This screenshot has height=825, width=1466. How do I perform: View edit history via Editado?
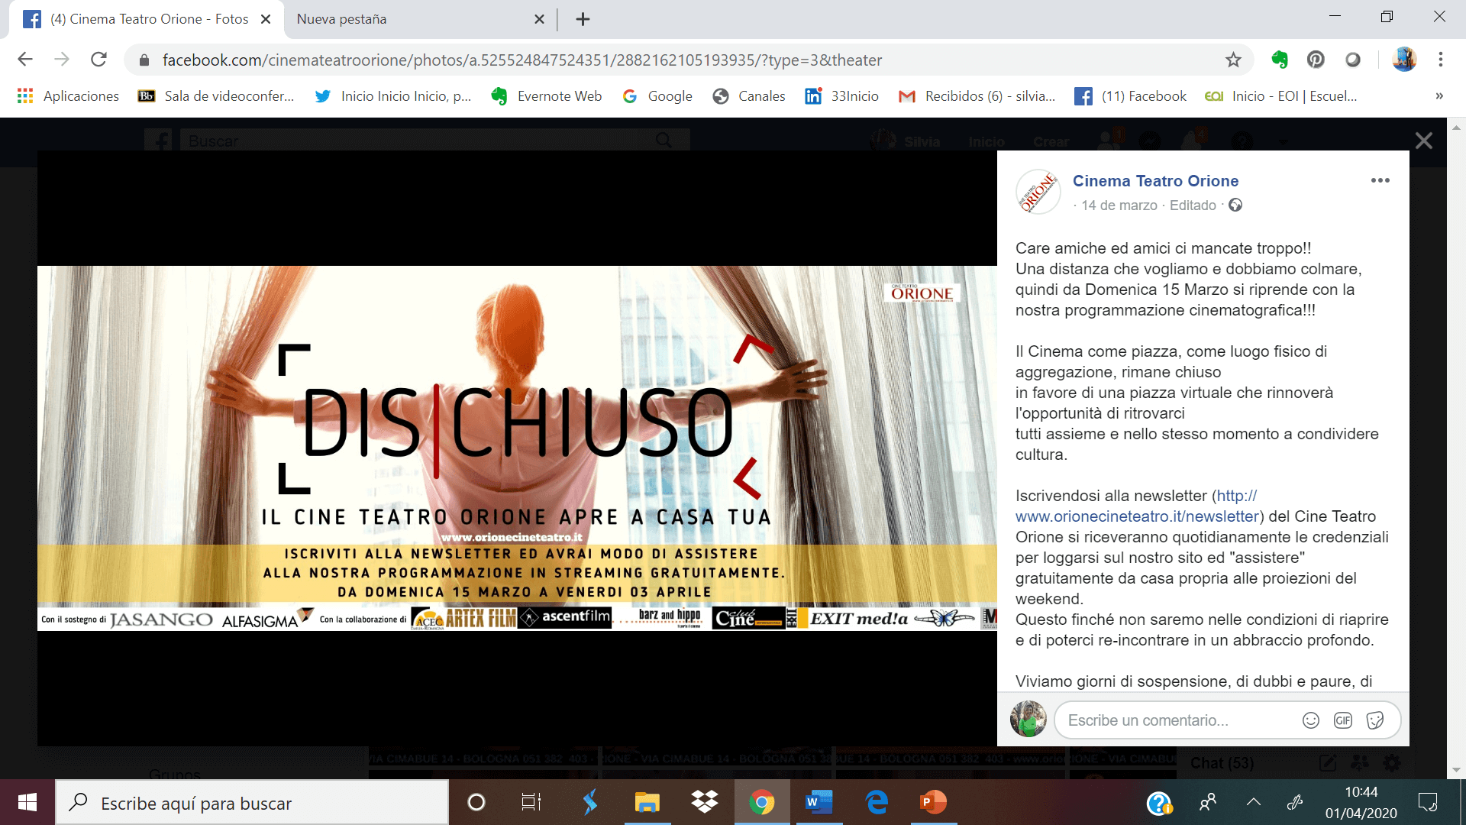pyautogui.click(x=1193, y=205)
